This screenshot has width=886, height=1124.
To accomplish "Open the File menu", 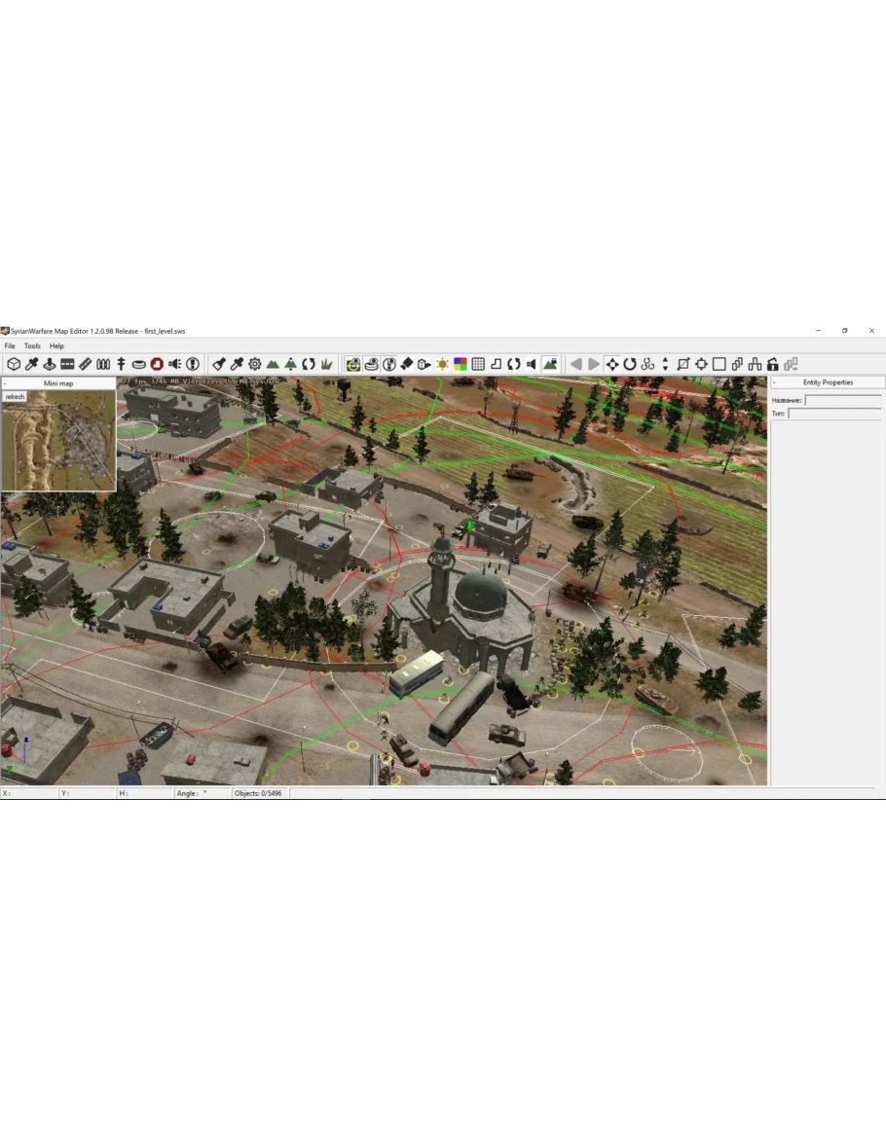I will click(x=10, y=345).
